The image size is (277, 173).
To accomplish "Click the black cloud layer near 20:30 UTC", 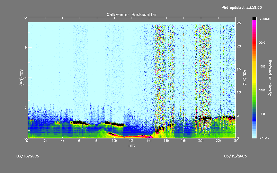I will [205, 118].
